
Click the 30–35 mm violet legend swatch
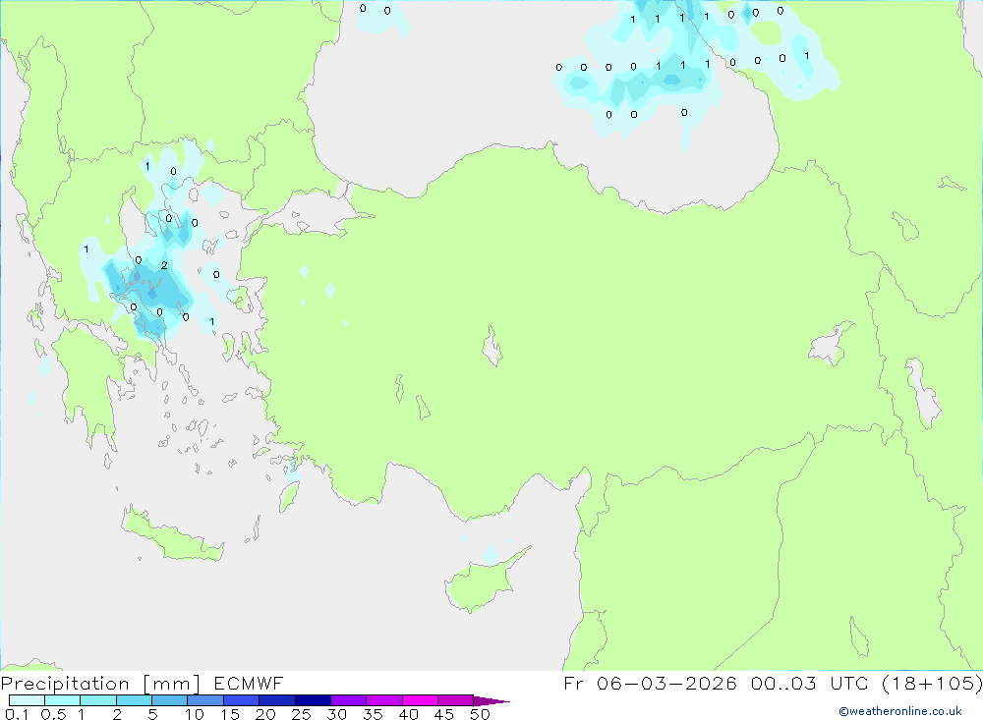tap(349, 700)
